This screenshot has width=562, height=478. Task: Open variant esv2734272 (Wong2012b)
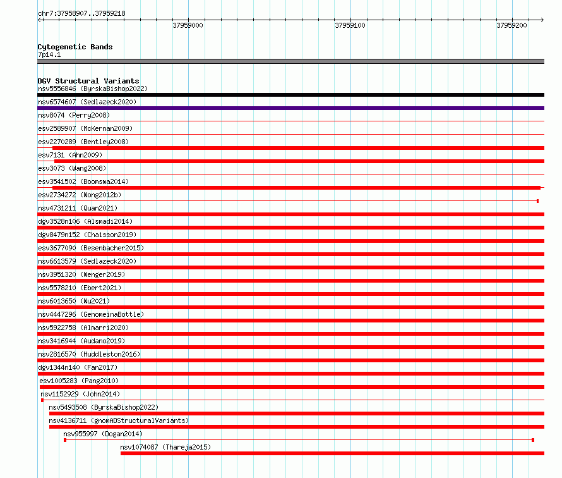pyautogui.click(x=80, y=195)
